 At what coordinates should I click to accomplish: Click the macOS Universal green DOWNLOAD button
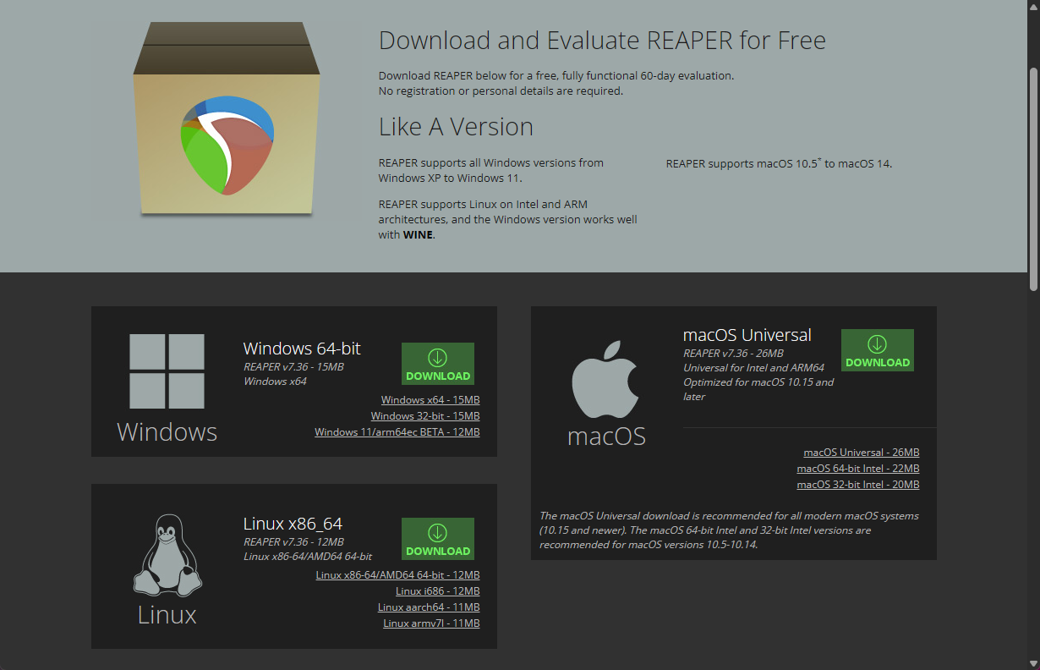click(x=877, y=350)
